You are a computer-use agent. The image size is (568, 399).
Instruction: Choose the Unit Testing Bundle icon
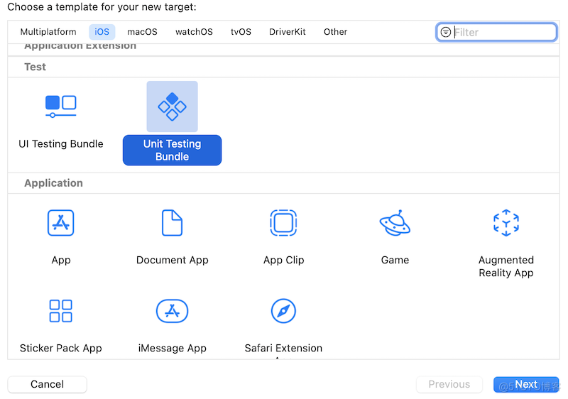tap(172, 106)
